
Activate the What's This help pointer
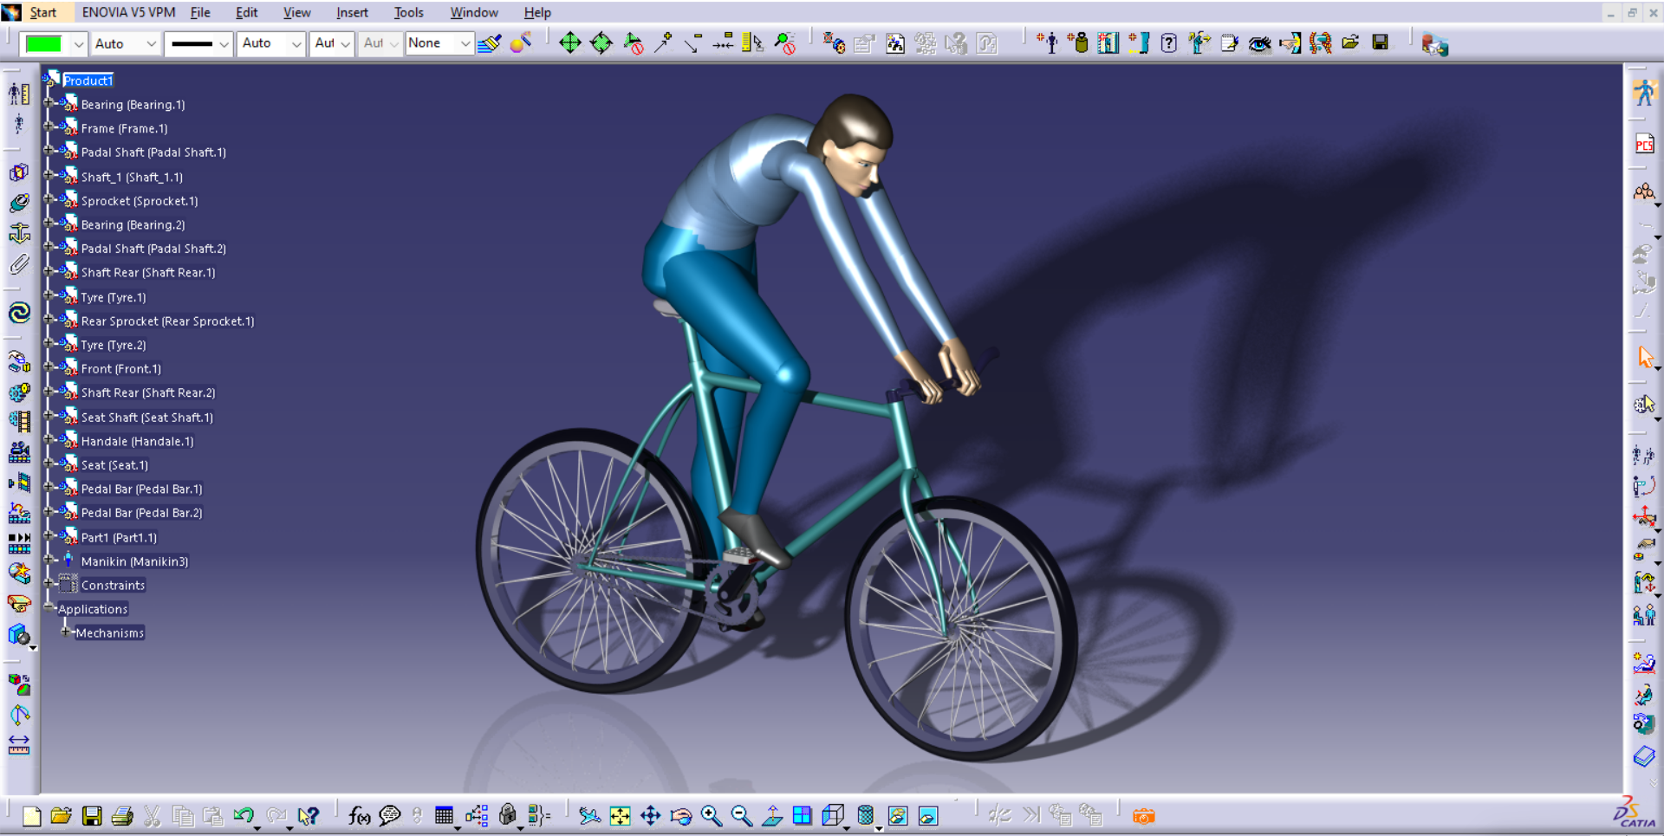(x=308, y=816)
